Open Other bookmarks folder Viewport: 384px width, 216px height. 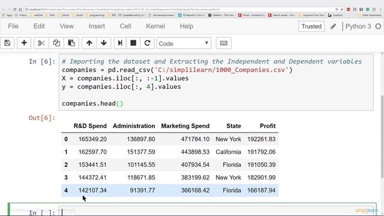click(x=370, y=15)
